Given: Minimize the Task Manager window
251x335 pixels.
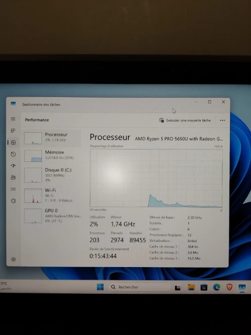Looking at the screenshot, I should tap(196, 102).
